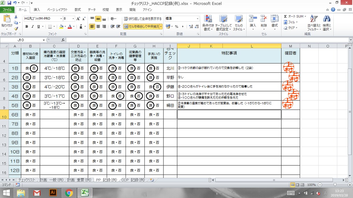
Task: Click the Increase Indent icon
Action: coord(118,27)
